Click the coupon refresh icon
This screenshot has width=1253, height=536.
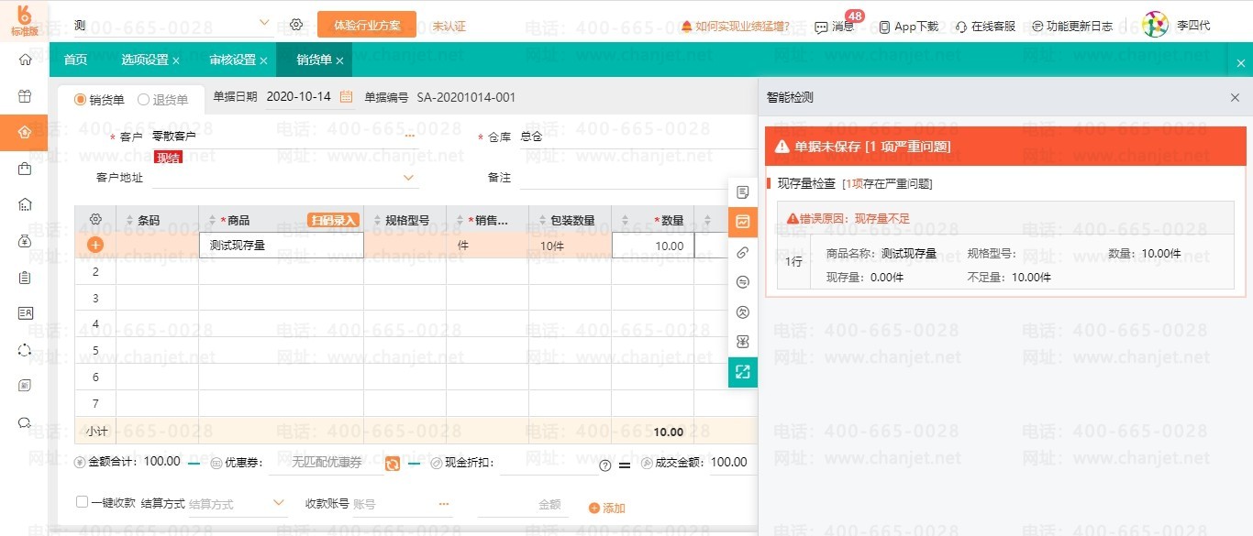393,464
